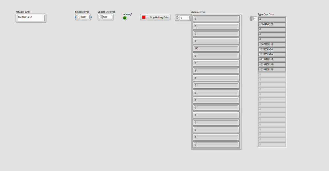329x171 pixels.
Task: Increment the update rate [ms] value
Action: tap(100, 16)
